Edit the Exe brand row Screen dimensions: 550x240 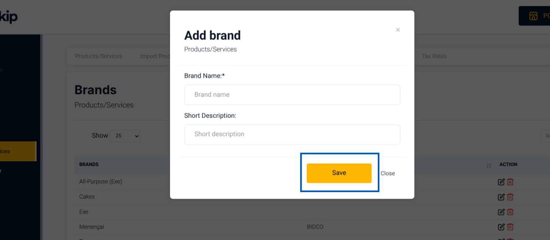coord(501,212)
